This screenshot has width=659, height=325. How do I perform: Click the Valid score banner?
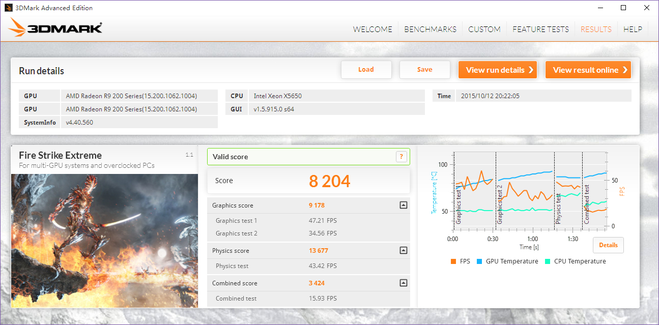coord(308,157)
